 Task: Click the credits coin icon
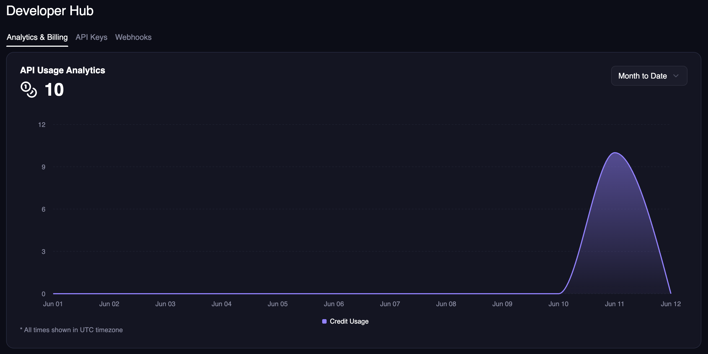click(29, 90)
